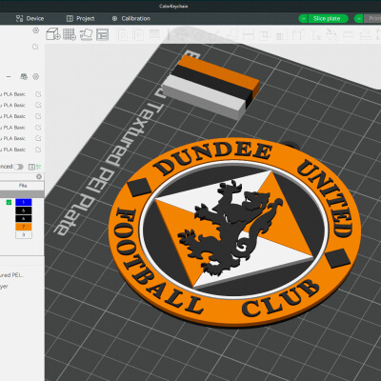The height and width of the screenshot is (381, 381).
Task: Select the black filament swatch numbered 6
Action: 24,211
